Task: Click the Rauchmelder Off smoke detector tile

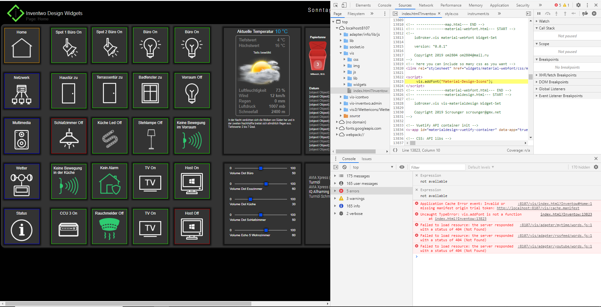Action: (110, 226)
